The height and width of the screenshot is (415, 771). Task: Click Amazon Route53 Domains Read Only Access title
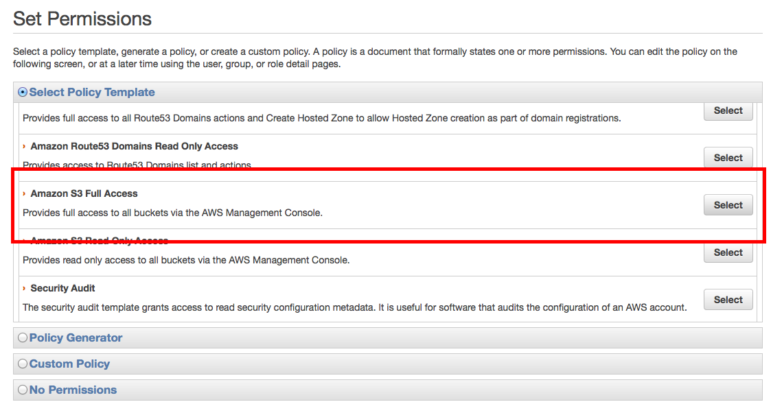point(134,147)
